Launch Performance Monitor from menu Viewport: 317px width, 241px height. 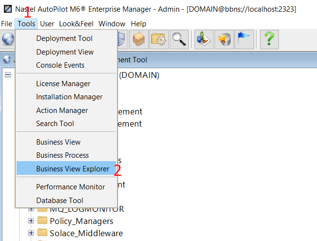tap(66, 187)
